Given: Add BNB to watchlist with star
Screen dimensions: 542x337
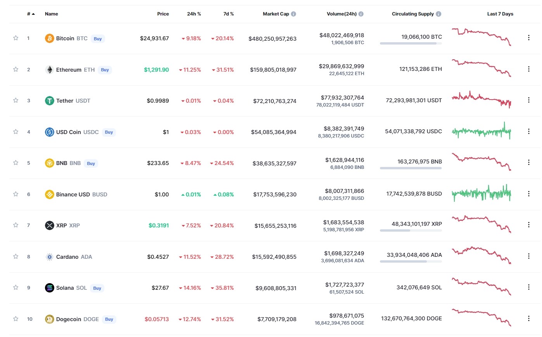Looking at the screenshot, I should 16,163.
